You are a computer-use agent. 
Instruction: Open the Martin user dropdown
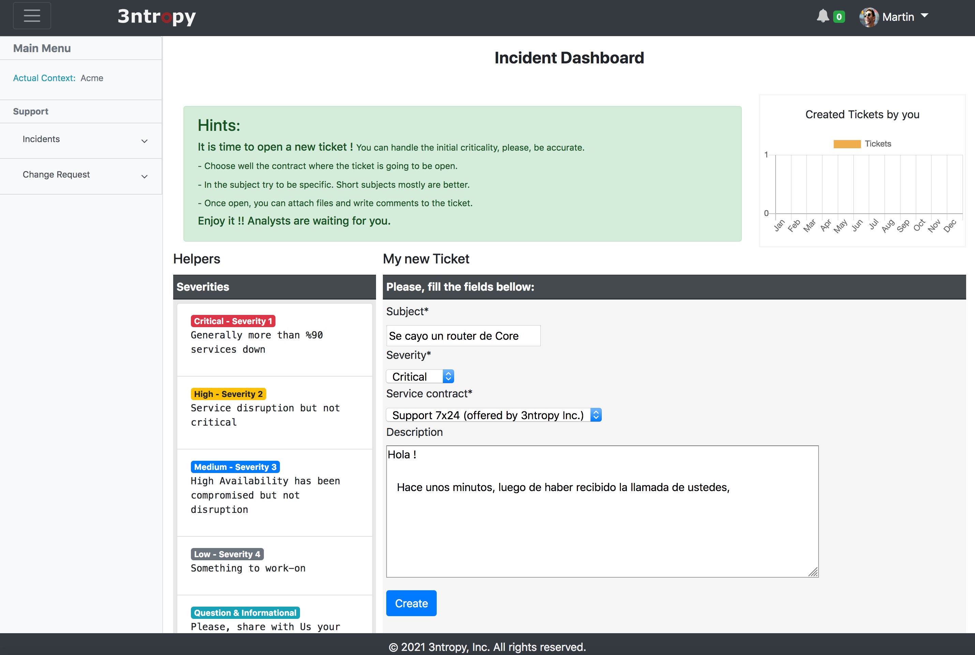click(905, 17)
